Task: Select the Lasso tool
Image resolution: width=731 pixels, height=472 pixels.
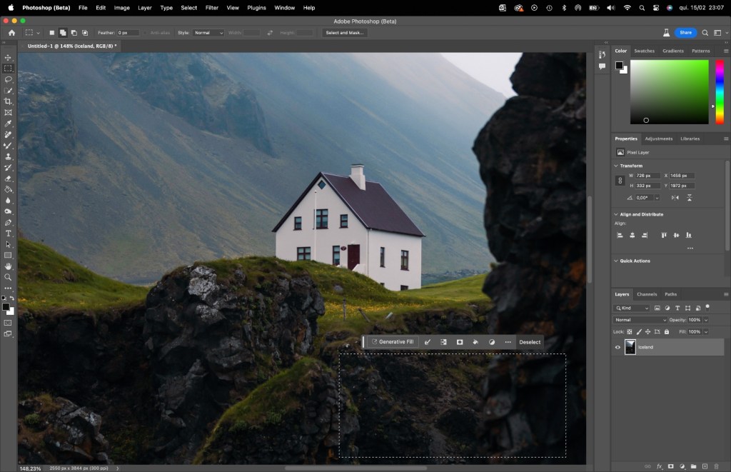Action: tap(8, 79)
